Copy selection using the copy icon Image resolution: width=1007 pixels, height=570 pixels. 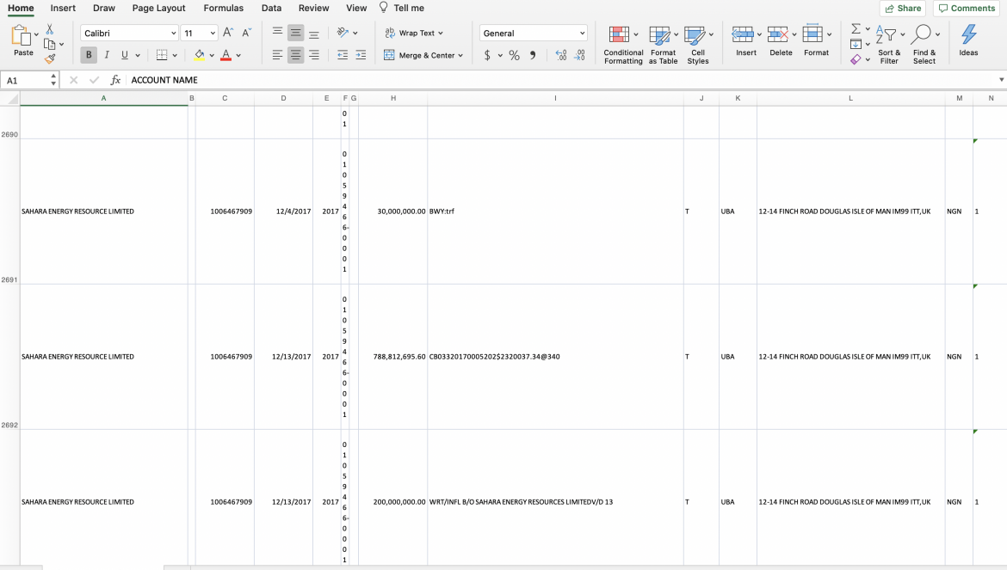[49, 44]
